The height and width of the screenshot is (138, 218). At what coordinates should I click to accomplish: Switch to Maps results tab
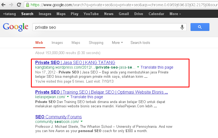pyautogui.click(x=76, y=43)
